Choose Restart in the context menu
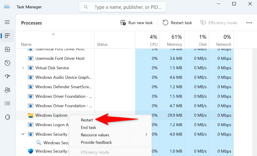The height and width of the screenshot is (156, 257). (87, 120)
